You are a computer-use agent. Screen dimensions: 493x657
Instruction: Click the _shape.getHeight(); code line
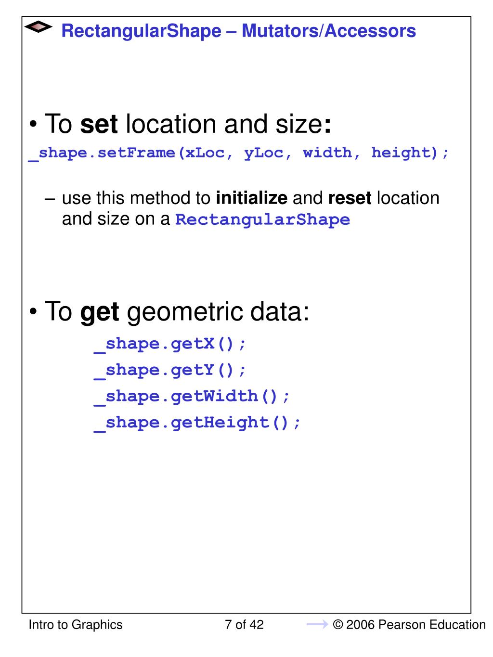tap(197, 423)
